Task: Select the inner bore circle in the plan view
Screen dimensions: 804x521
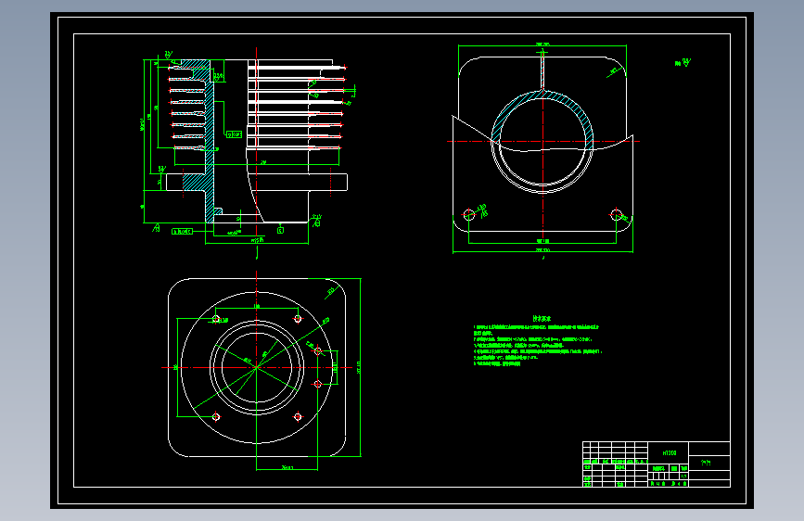Action: 256,367
